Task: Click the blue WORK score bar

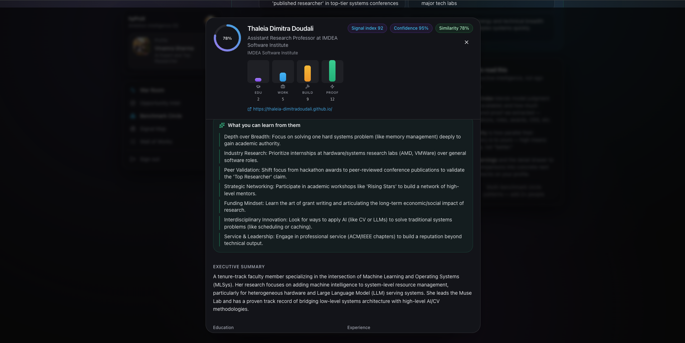Action: (x=283, y=77)
